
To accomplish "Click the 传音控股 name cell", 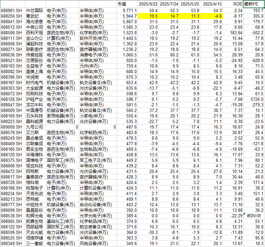I will click(35, 55).
